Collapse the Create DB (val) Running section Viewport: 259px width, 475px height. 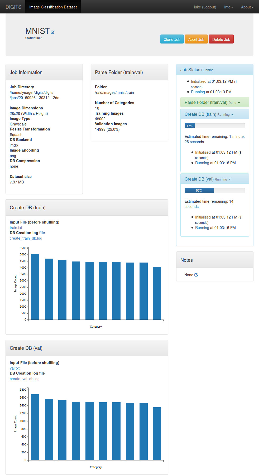point(208,179)
